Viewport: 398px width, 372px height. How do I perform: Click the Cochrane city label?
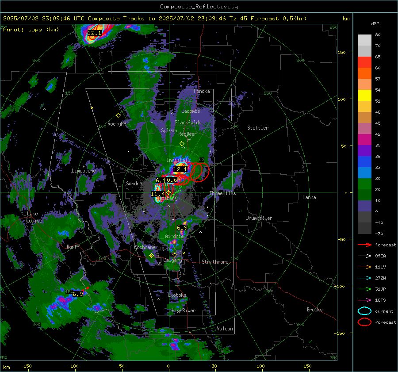coord(145,247)
